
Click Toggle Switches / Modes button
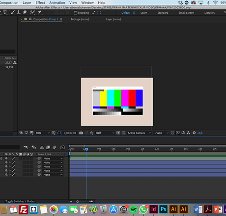pyautogui.click(x=20, y=201)
